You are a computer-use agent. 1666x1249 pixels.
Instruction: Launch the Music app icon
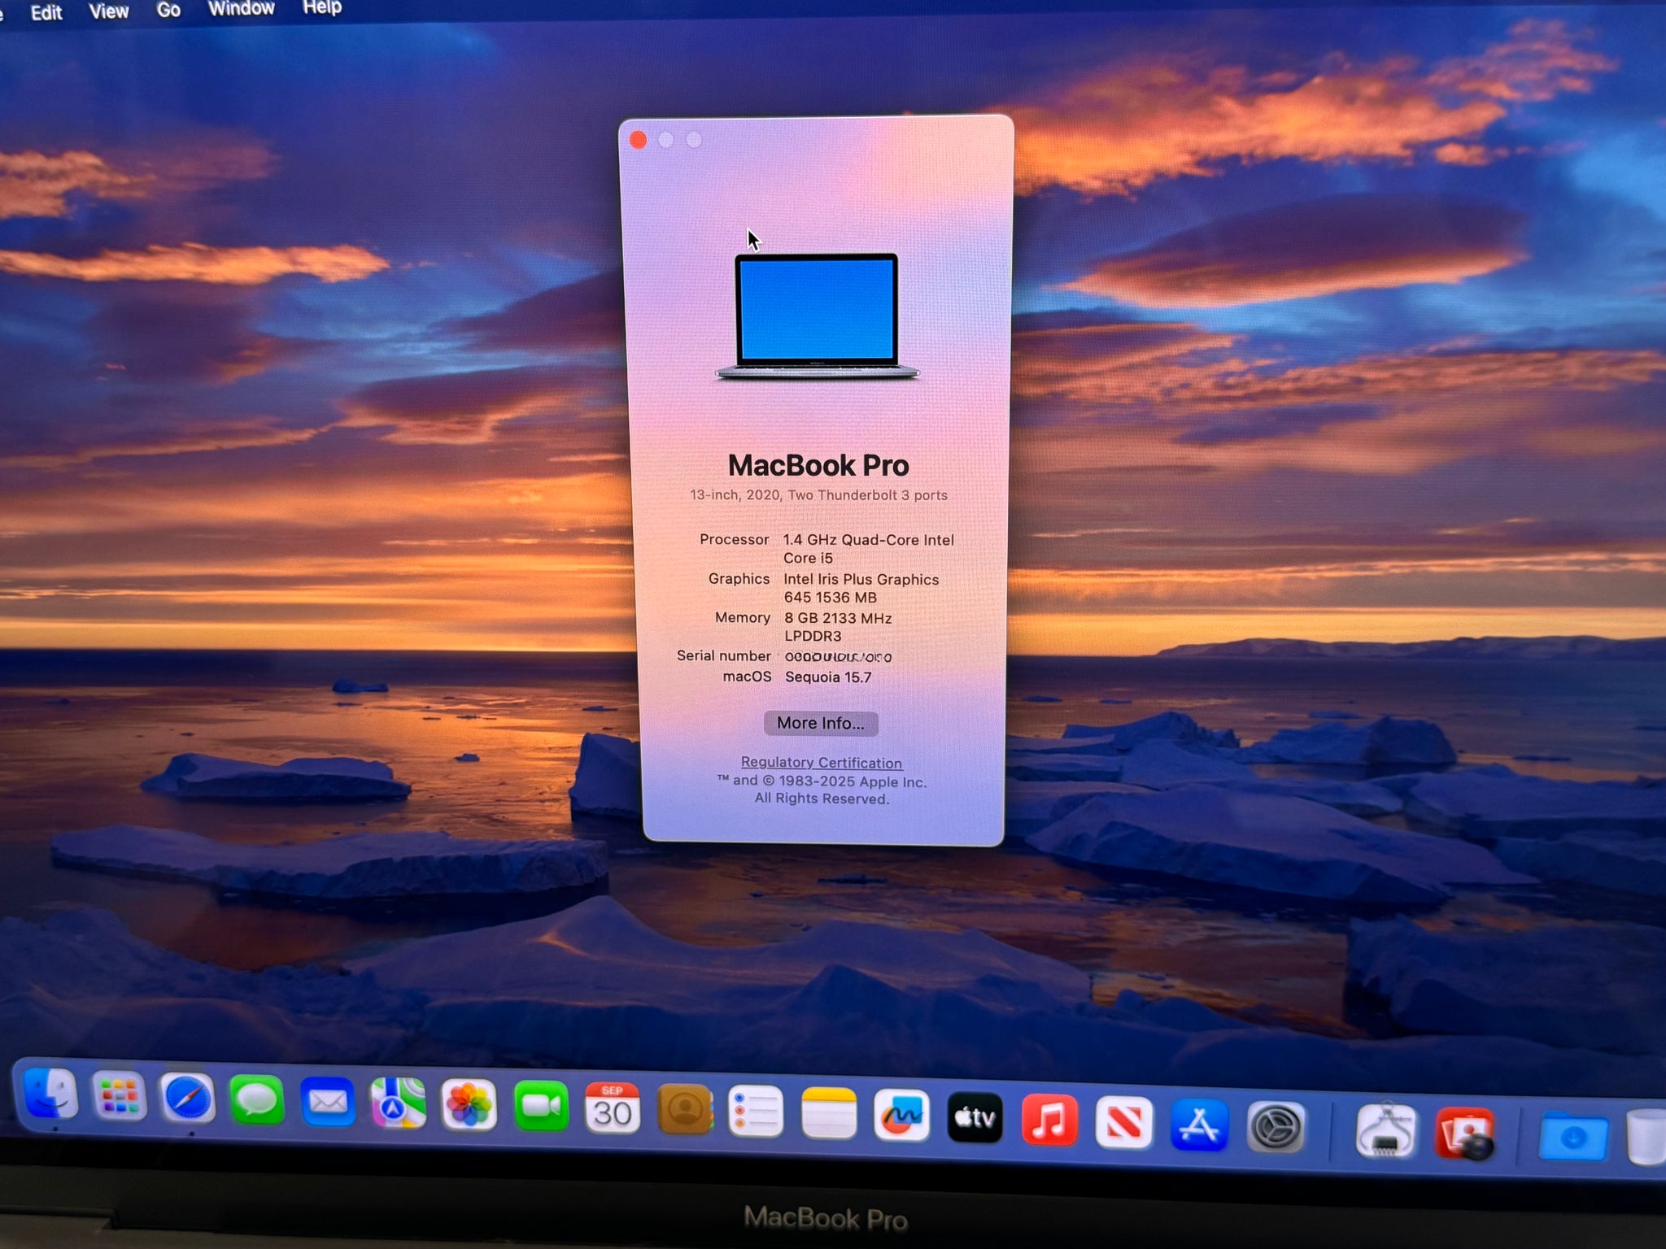coord(1049,1121)
